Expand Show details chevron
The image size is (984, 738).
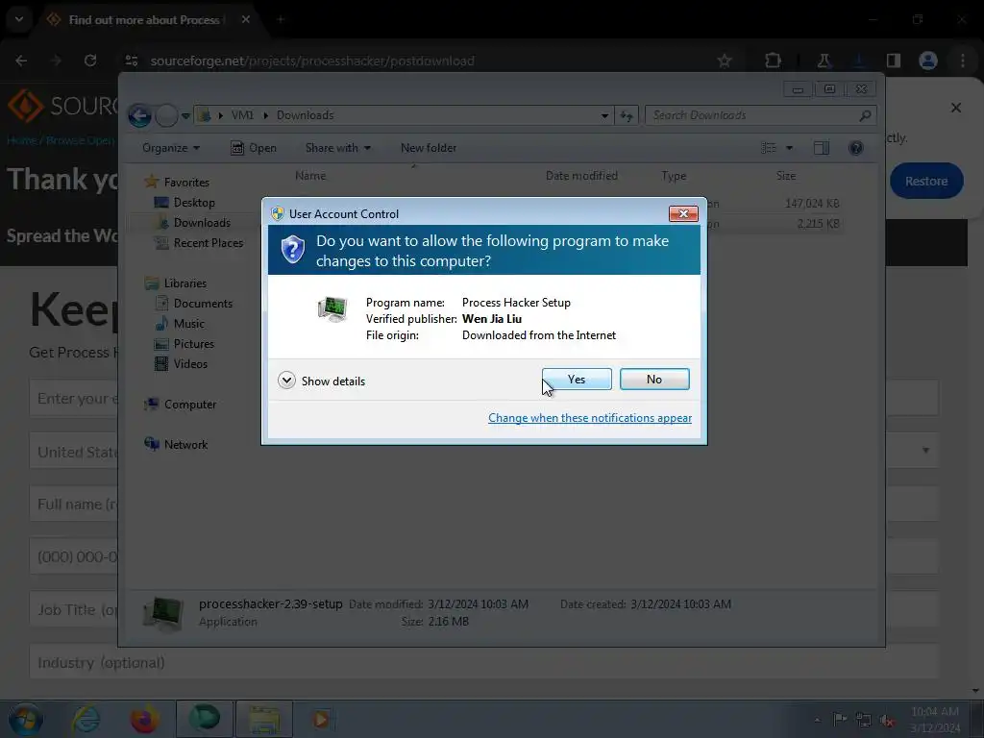(x=286, y=381)
